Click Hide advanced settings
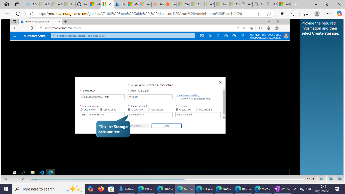The image size is (345, 194). 188,95
